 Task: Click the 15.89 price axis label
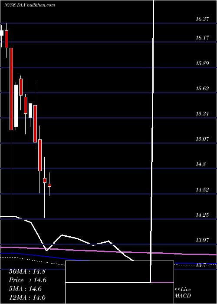(202, 63)
